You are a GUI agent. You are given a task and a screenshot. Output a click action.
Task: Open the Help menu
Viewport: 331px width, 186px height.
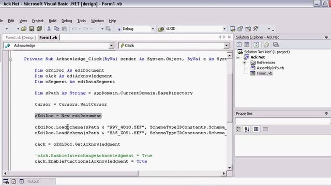click(x=113, y=21)
